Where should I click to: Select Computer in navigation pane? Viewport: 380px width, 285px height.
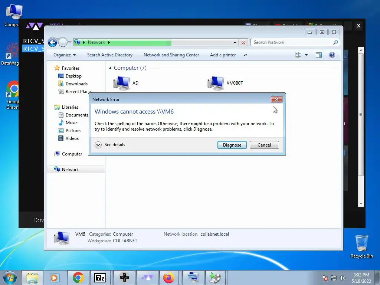(x=72, y=154)
